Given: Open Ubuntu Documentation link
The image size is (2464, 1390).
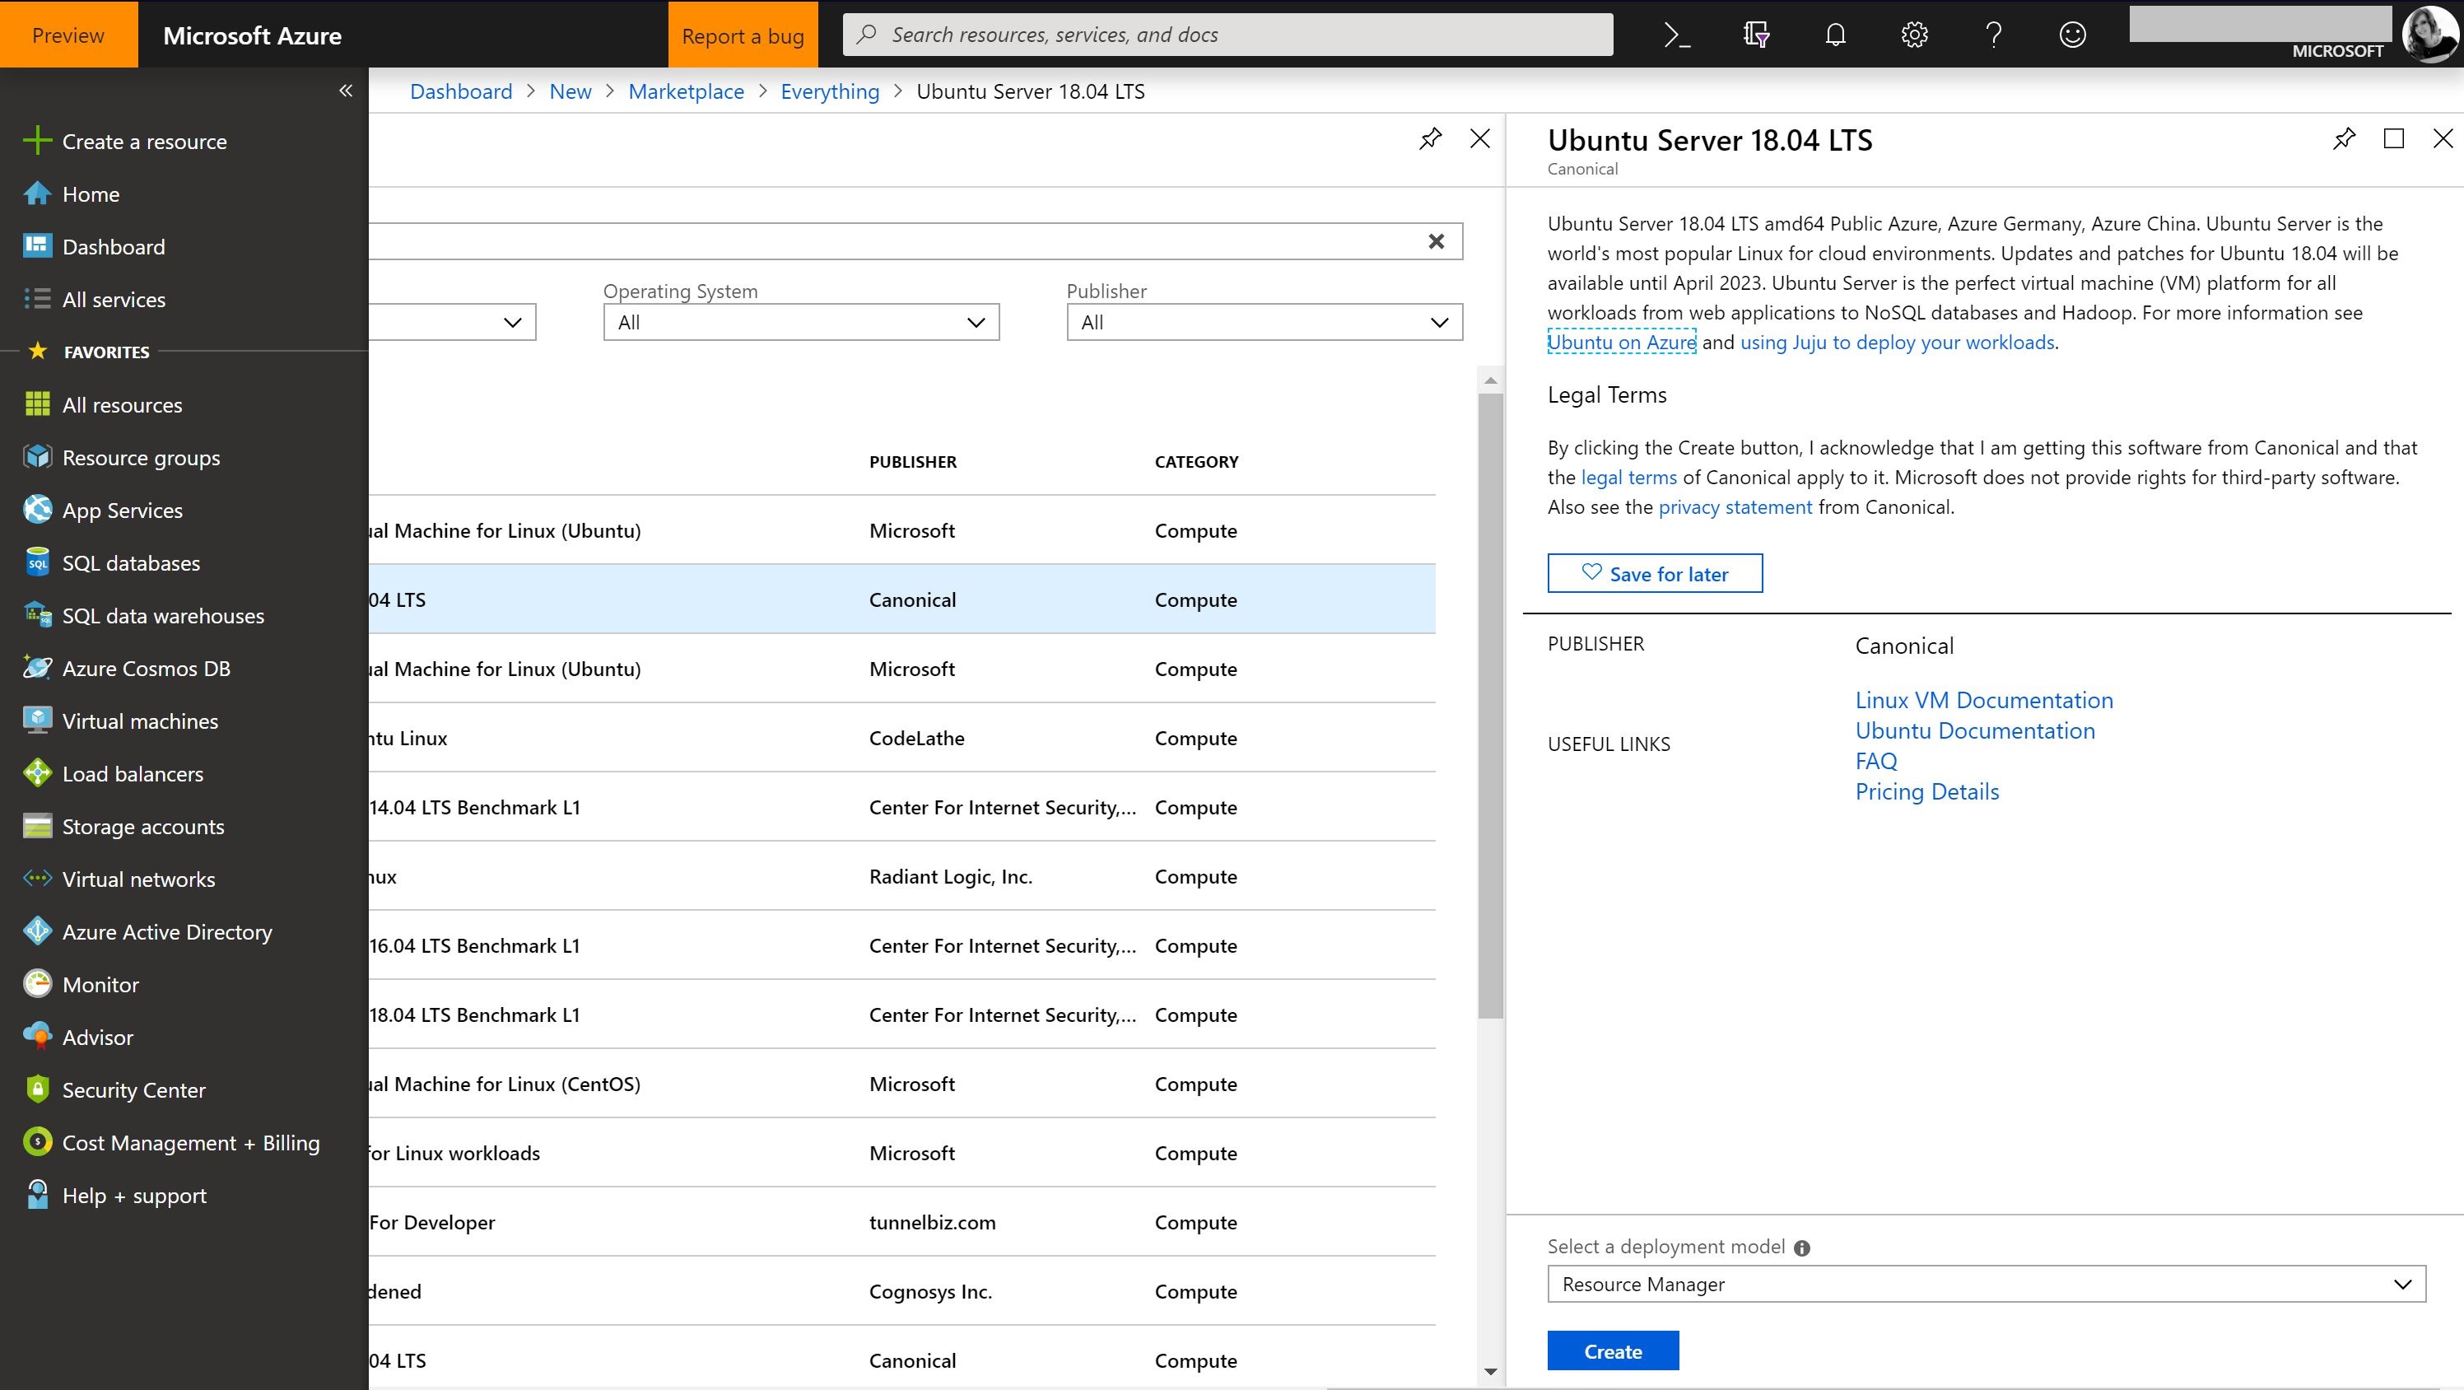Looking at the screenshot, I should click(x=1974, y=731).
